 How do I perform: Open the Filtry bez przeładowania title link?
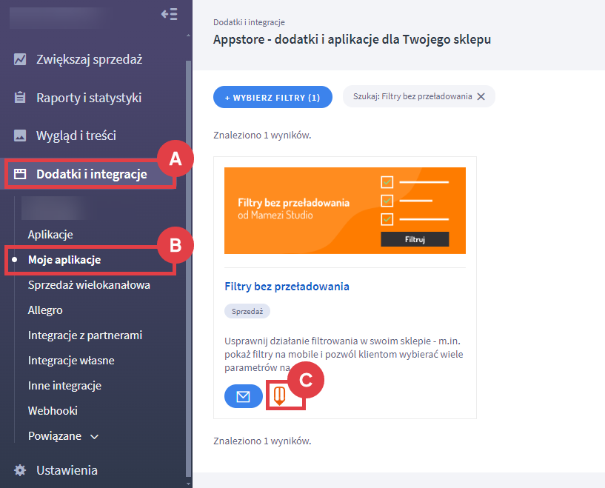coord(287,286)
